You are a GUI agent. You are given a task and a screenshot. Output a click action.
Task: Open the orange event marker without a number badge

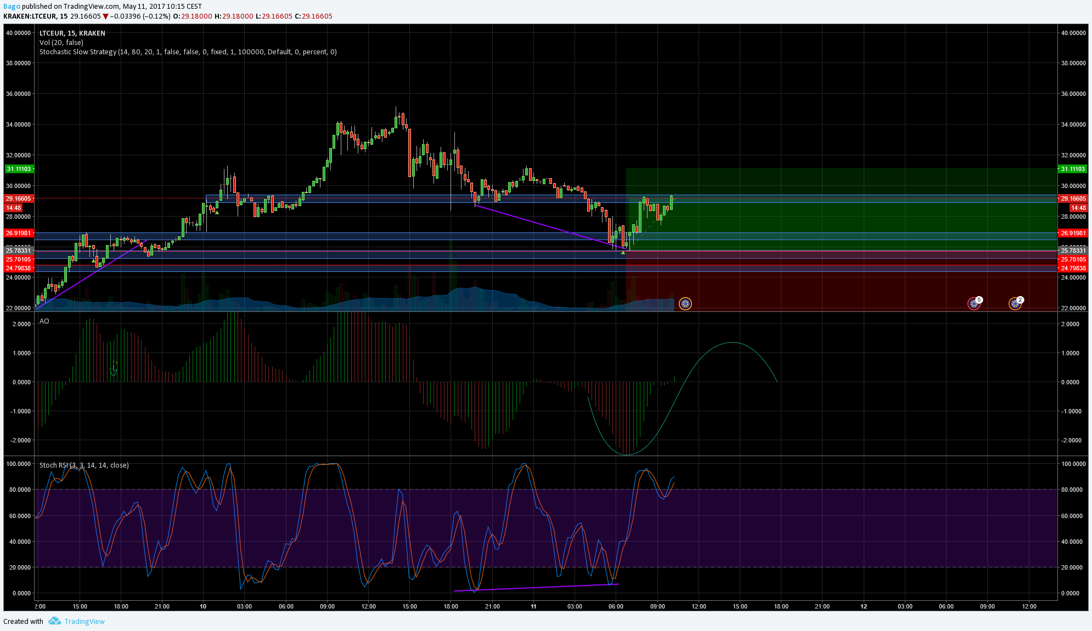point(685,303)
